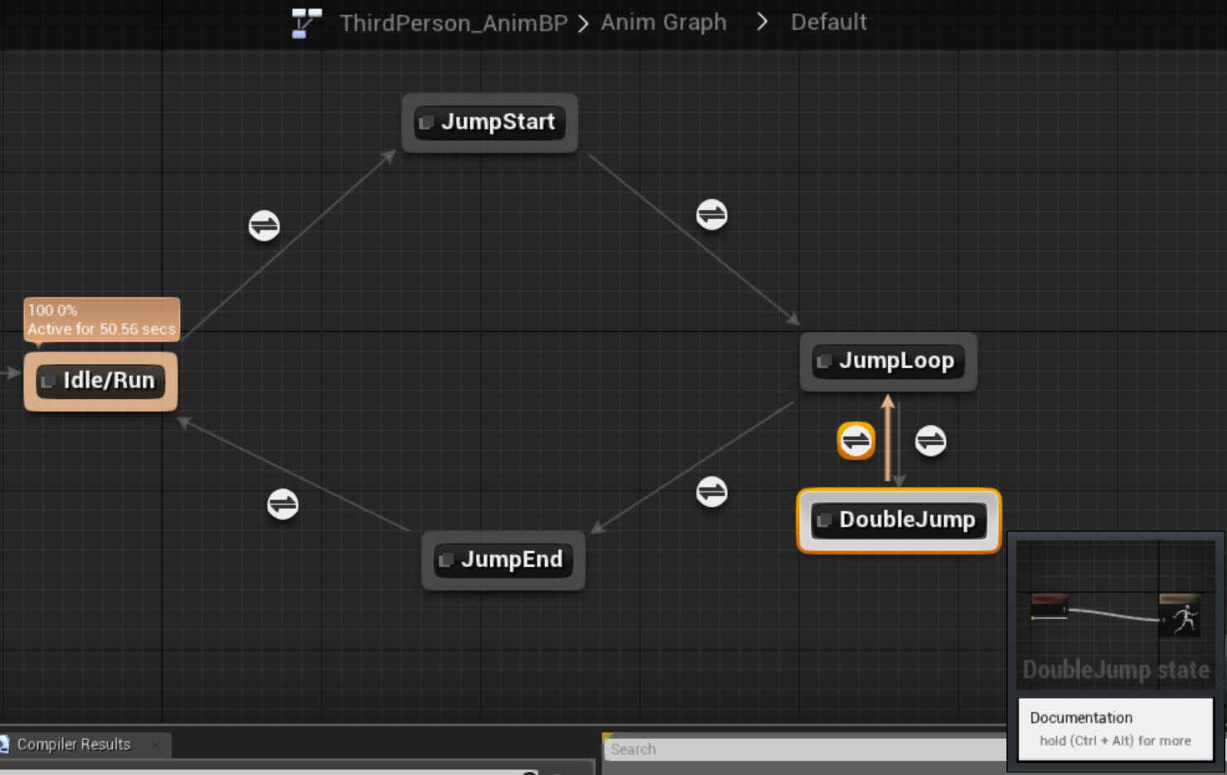
Task: Select the transition rule from JumpStart to JumpLoop
Action: (x=711, y=215)
